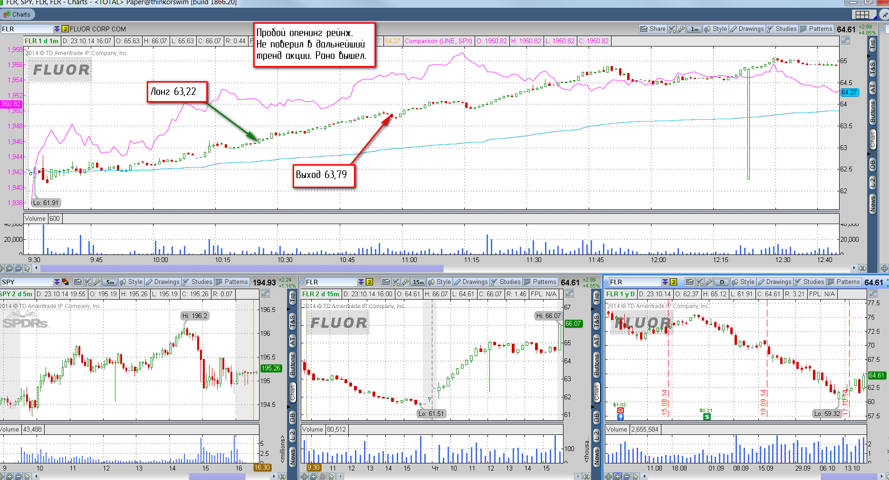Open Studies menu on main FLR chart
This screenshot has width=889, height=480.
(x=782, y=29)
